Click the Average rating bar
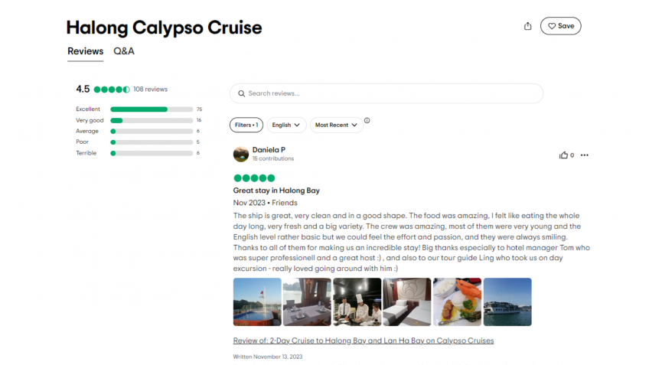649x365 pixels. point(152,131)
